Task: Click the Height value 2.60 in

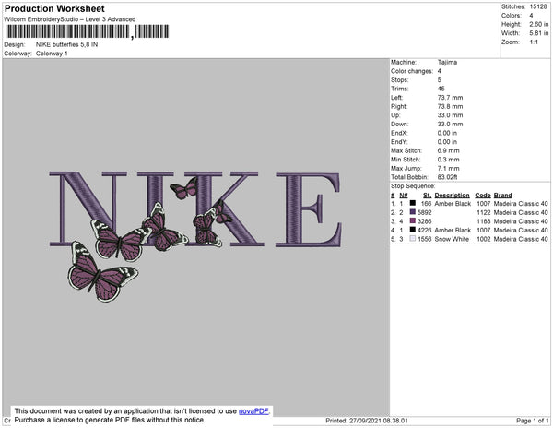Action: [539, 24]
